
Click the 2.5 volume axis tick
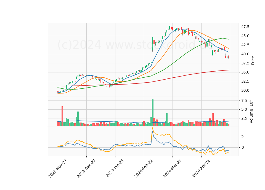tap(244, 118)
